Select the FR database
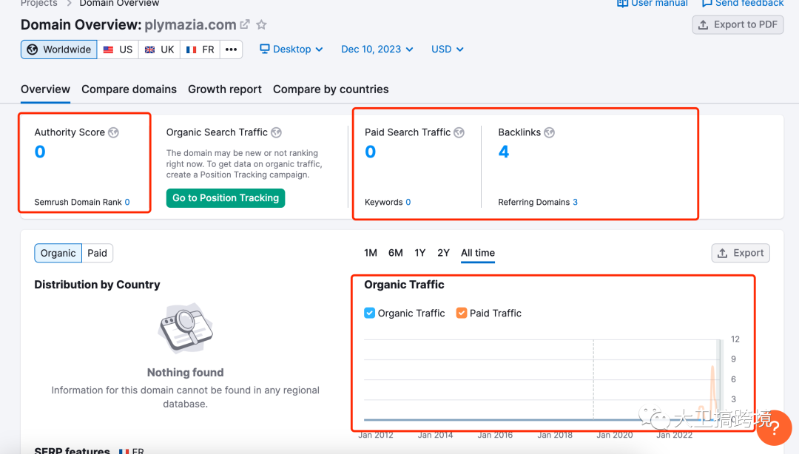The height and width of the screenshot is (454, 799). (x=200, y=50)
